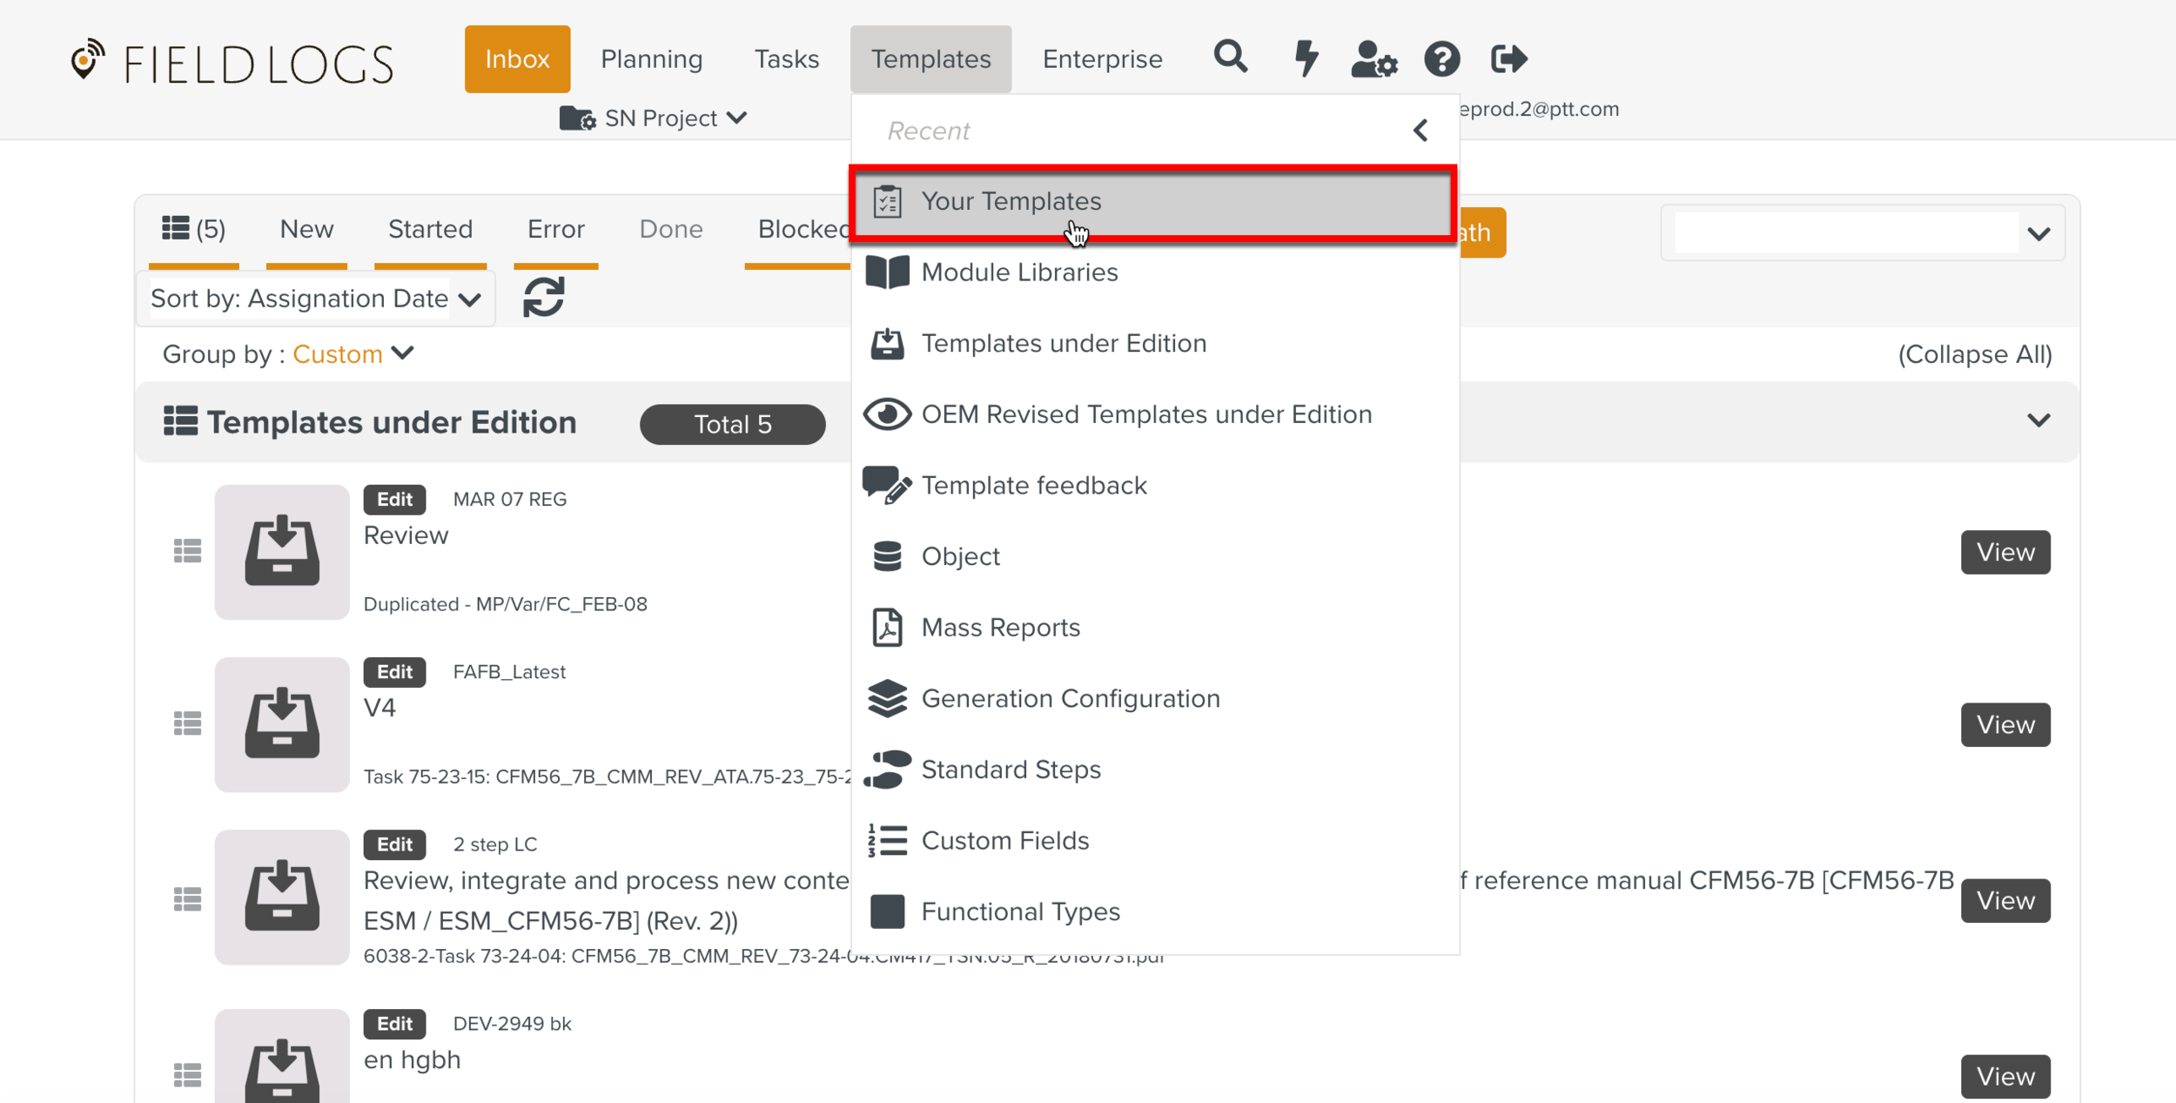Click the Collapse All link
Screen dimensions: 2176x1103
click(x=1974, y=354)
